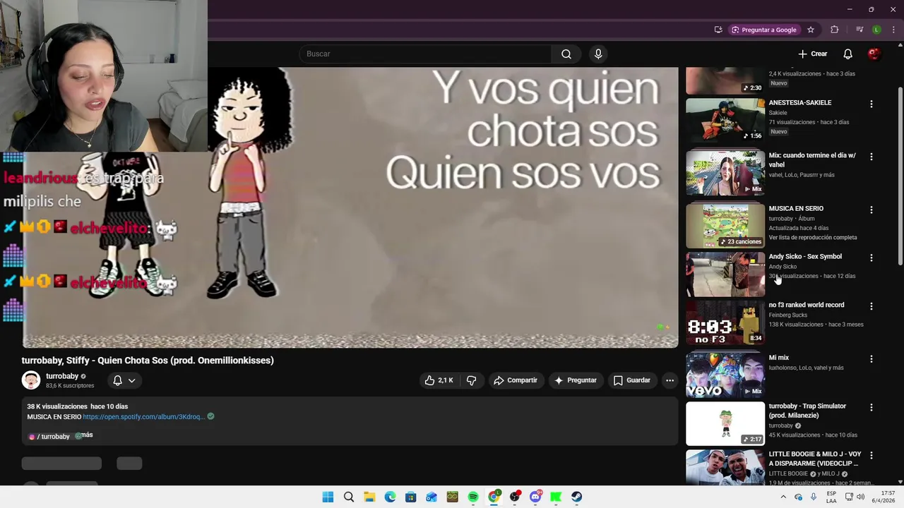Switch to Chrome in taskbar

tap(494, 497)
